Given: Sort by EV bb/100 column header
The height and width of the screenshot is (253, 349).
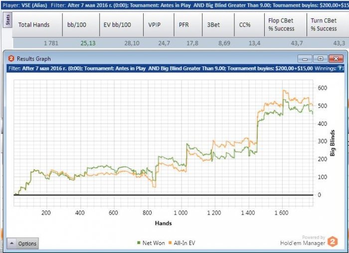Looking at the screenshot, I should click(121, 25).
